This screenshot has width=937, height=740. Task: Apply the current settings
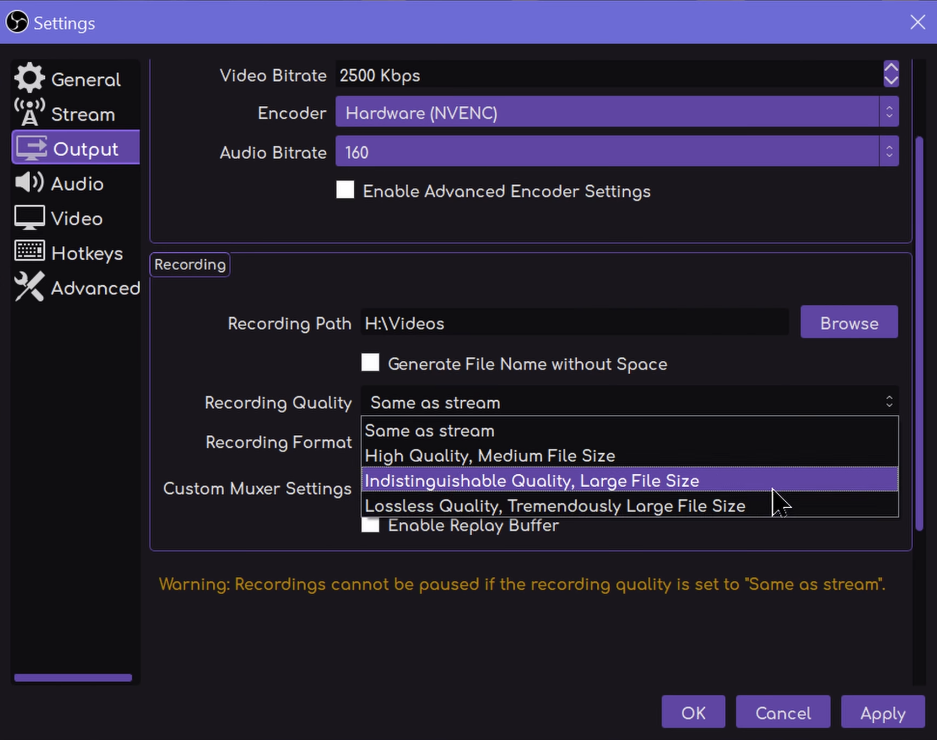pos(882,713)
